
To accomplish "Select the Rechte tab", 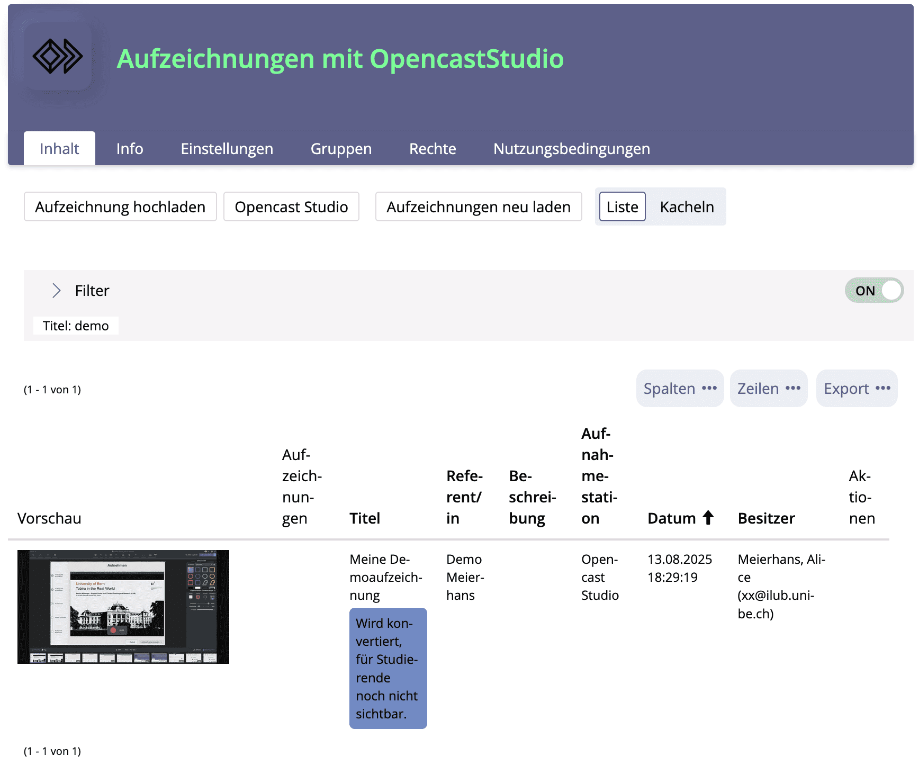I will [433, 149].
